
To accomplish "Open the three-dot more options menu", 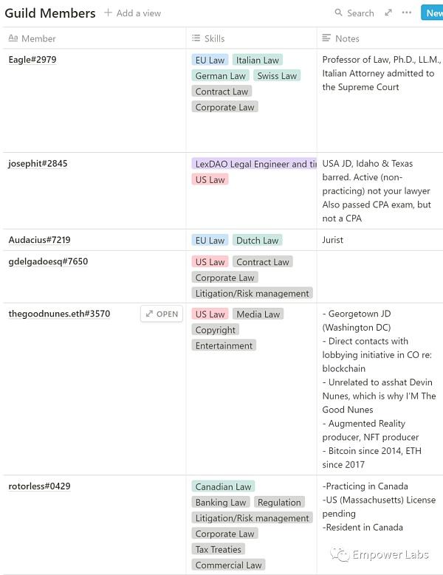I will [407, 13].
